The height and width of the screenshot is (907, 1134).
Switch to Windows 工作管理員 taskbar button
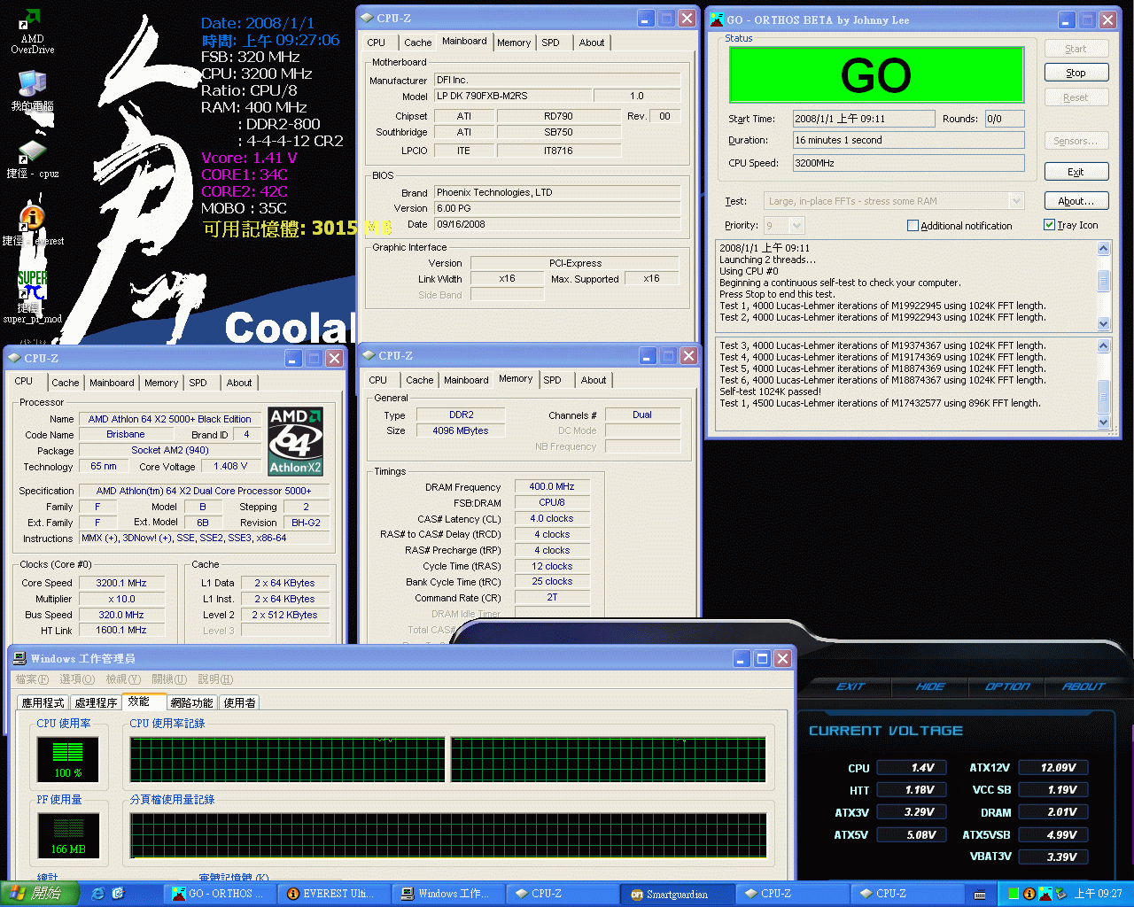pos(447,894)
